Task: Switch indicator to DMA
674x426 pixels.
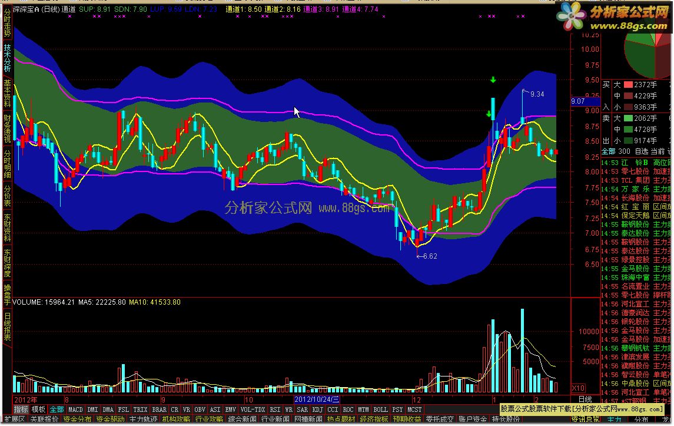Action: pyautogui.click(x=108, y=410)
